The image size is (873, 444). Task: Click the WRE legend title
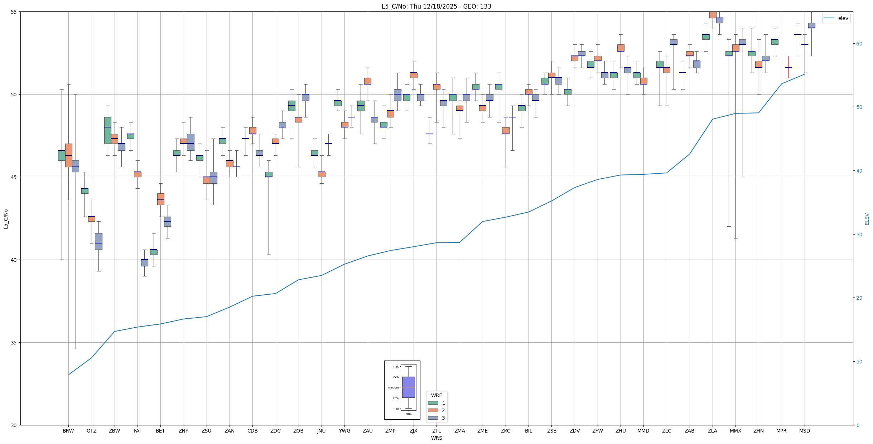coord(436,395)
